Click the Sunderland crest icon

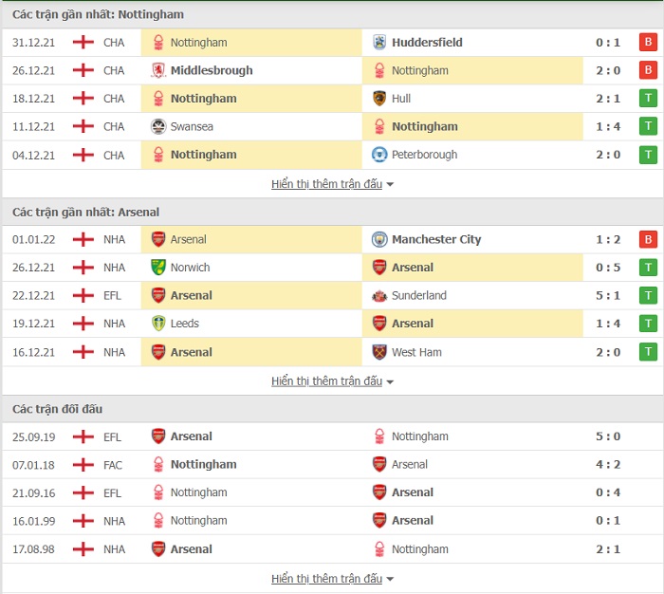[379, 296]
